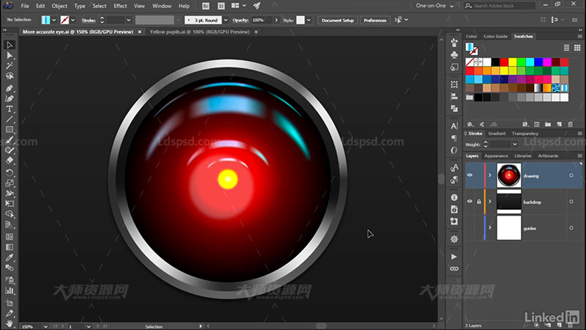Click the Document Setup button

[338, 21]
